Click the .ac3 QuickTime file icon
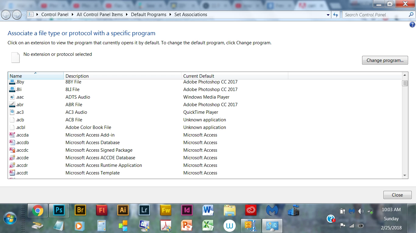Screen dimensions: 416x233 [12, 112]
